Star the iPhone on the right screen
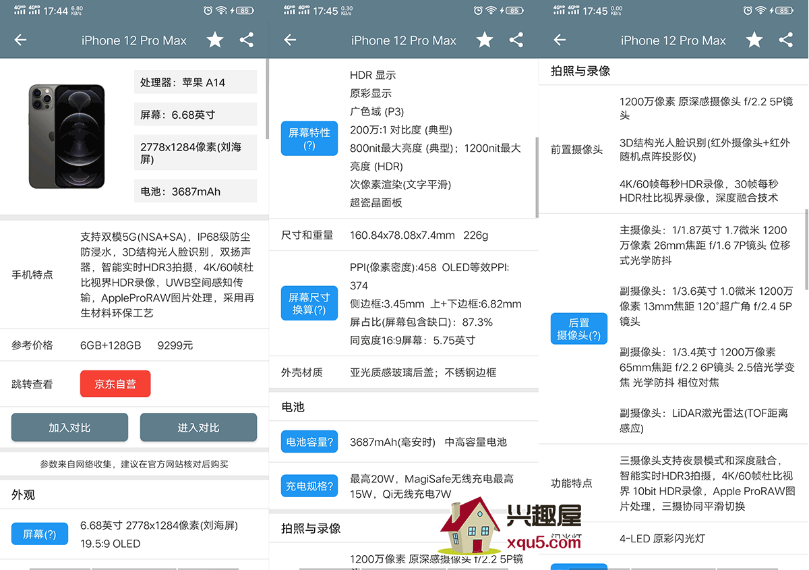This screenshot has height=570, width=809. click(x=754, y=40)
